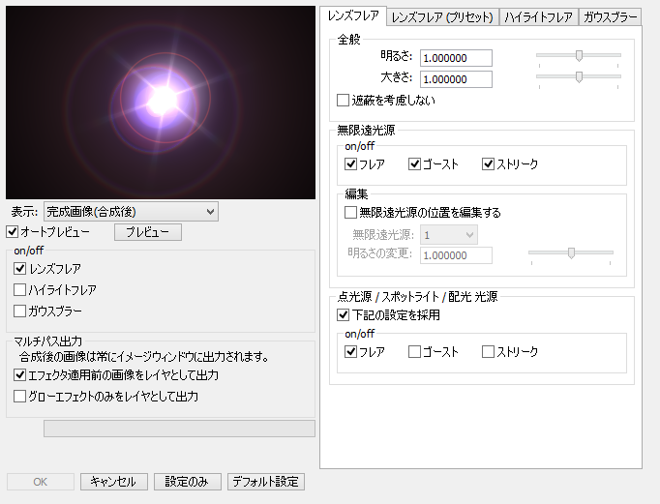Click the デフォルト設定 button
This screenshot has width=660, height=504.
click(x=266, y=482)
